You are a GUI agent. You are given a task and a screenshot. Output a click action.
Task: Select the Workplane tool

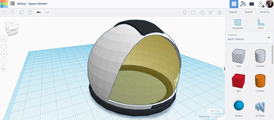pyautogui.click(x=238, y=24)
